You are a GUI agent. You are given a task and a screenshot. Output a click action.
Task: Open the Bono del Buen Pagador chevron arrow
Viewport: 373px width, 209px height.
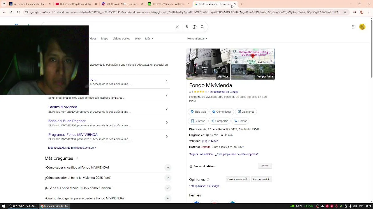click(x=167, y=122)
